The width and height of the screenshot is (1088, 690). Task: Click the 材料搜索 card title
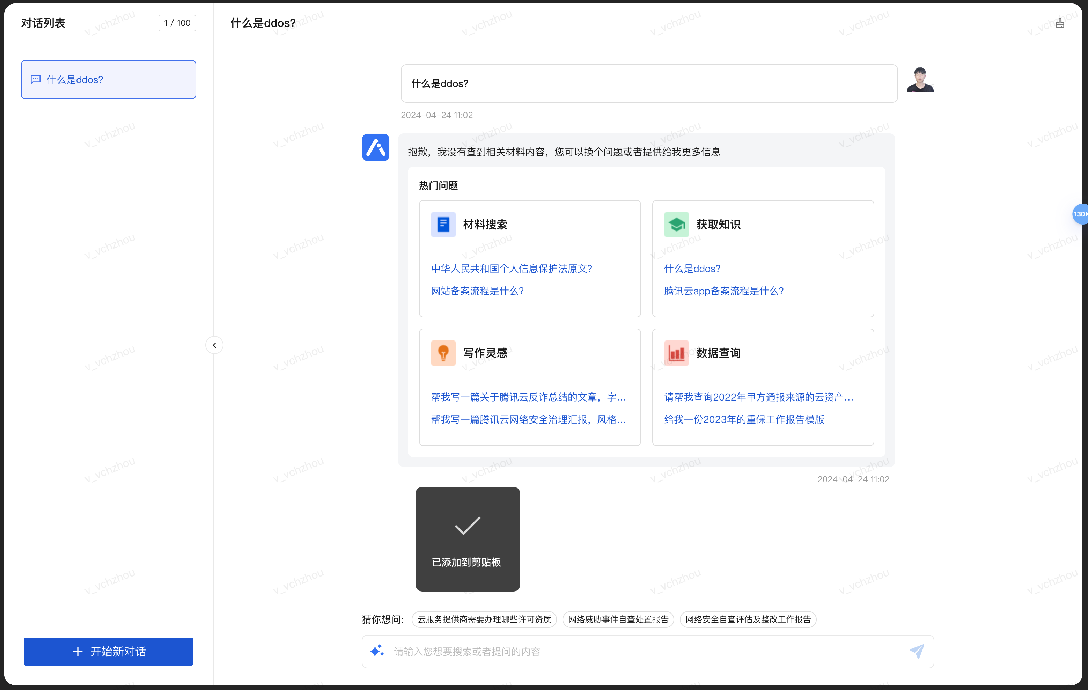click(x=485, y=225)
